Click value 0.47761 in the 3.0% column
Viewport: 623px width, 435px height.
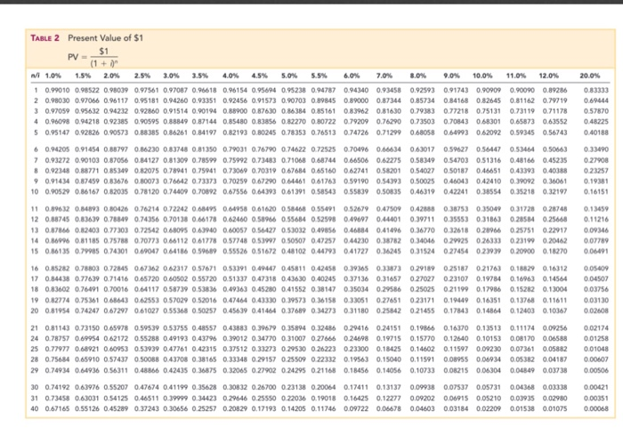(175, 350)
